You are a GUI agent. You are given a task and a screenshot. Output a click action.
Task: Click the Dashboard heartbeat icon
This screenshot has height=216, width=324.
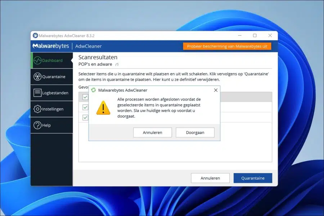[37, 61]
